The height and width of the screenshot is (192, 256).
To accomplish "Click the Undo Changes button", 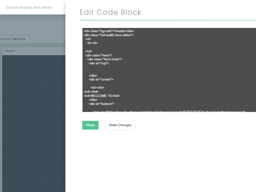I will pos(120,125).
